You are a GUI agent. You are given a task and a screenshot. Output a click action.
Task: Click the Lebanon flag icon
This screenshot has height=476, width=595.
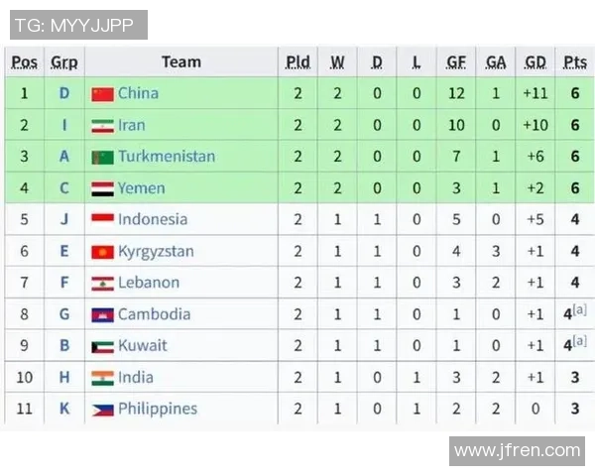[x=102, y=283]
